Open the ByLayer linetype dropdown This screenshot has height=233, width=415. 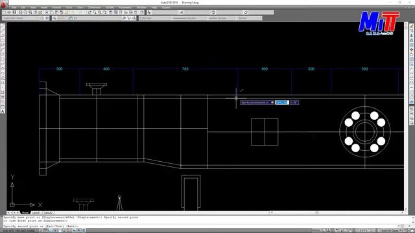point(189,18)
